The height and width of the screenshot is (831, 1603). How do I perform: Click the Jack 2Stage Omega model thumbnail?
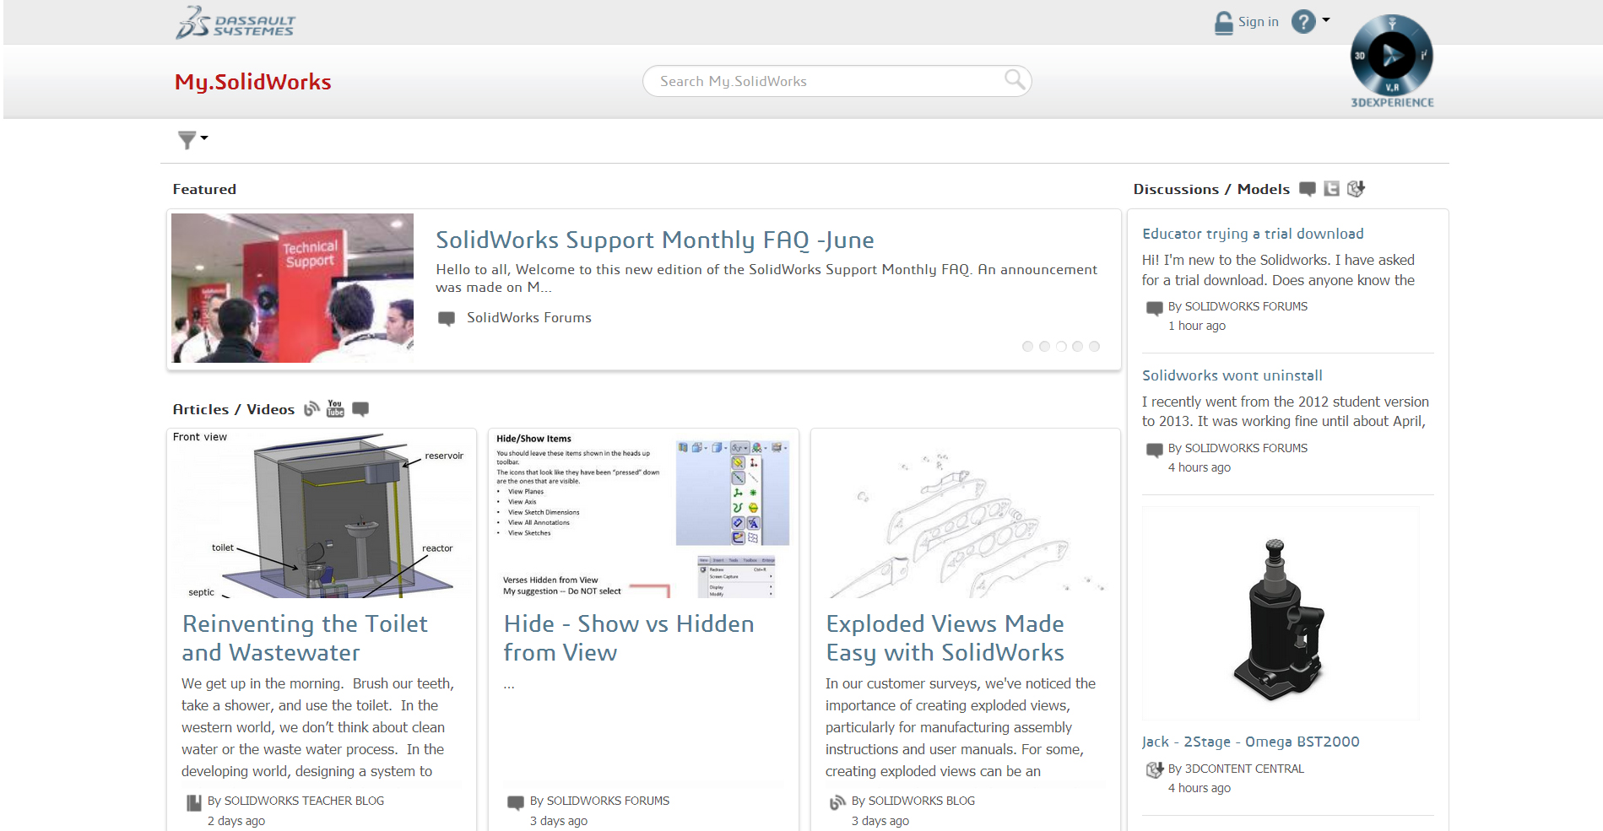1280,615
